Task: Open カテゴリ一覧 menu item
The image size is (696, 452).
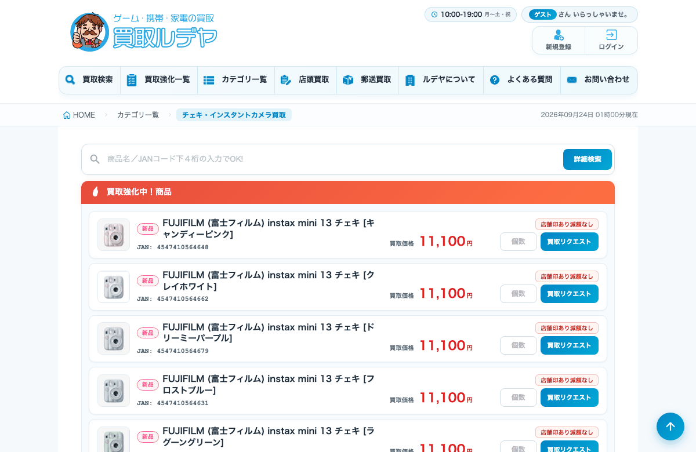Action: 236,80
